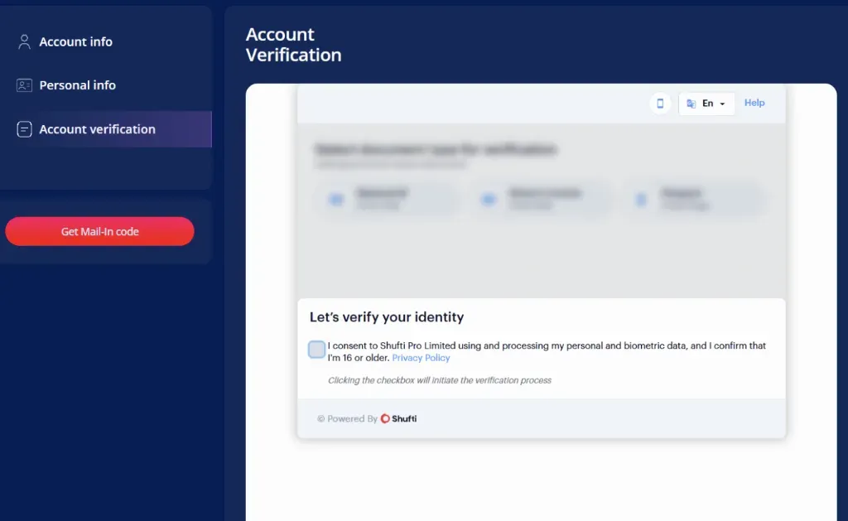848x521 pixels.
Task: Click the Get Mail-In code button
Action: pos(99,232)
